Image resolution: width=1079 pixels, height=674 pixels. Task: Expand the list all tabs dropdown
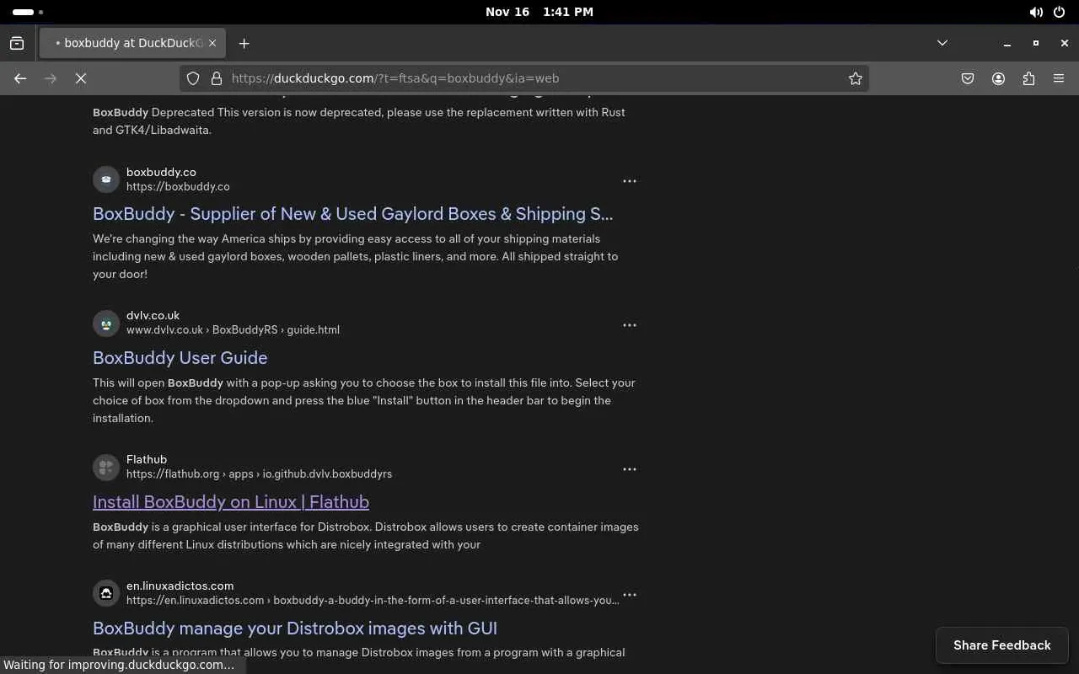coord(942,43)
